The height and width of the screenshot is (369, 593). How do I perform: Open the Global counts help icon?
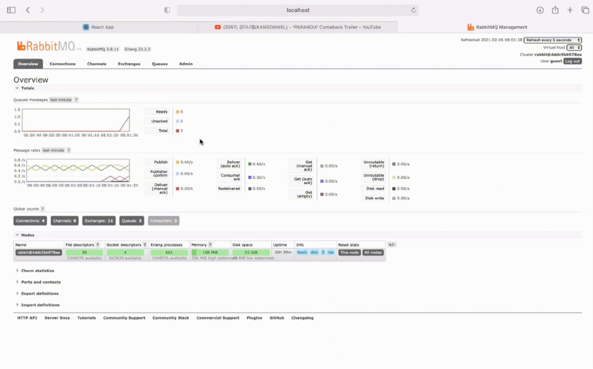point(42,208)
